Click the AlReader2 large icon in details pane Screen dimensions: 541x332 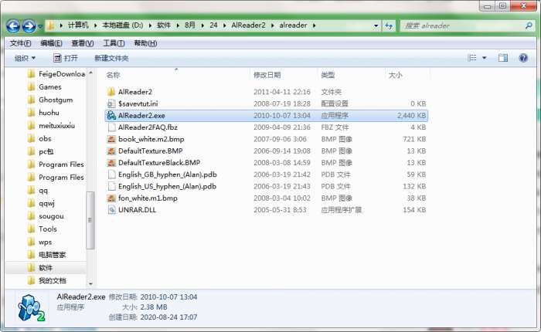[32, 308]
